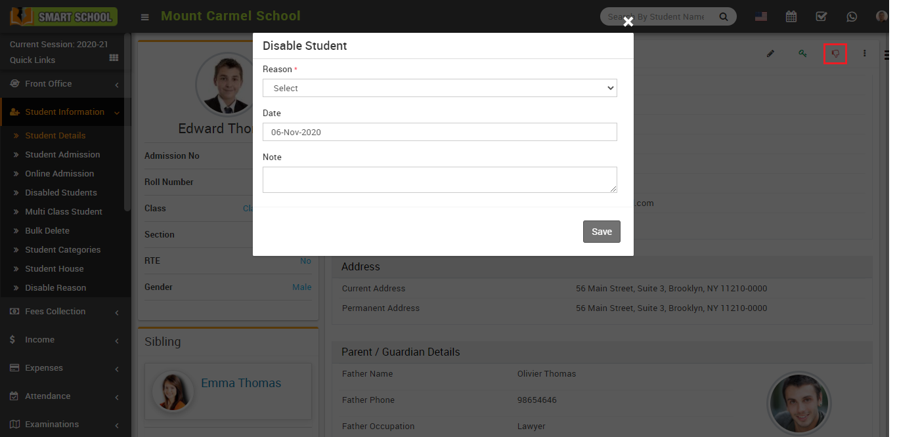Click the WhatsApp chat icon
This screenshot has height=437, width=897.
[x=852, y=16]
